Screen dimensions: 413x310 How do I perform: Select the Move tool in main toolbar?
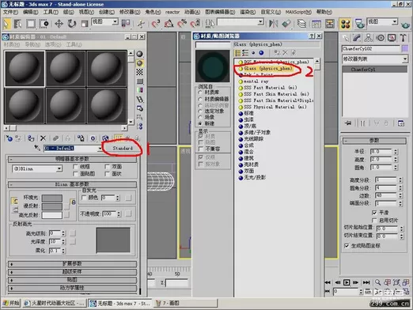[59, 24]
